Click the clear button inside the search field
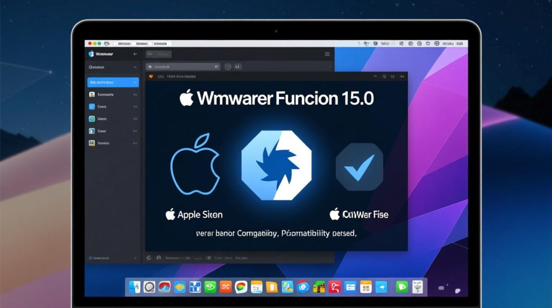The height and width of the screenshot is (308, 552). pos(216,67)
